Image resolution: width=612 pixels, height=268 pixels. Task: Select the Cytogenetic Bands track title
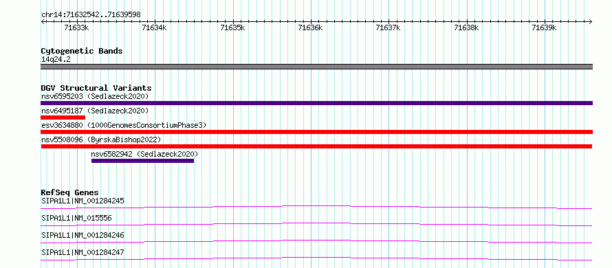tap(82, 51)
